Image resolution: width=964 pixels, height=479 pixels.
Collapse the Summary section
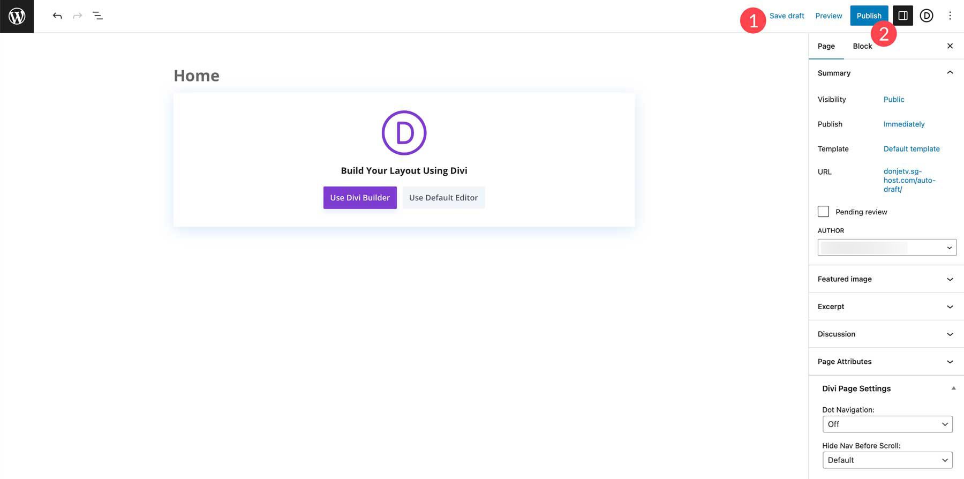[x=886, y=73]
